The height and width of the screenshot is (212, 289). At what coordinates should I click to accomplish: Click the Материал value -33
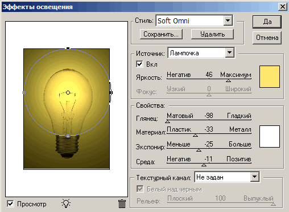209,129
